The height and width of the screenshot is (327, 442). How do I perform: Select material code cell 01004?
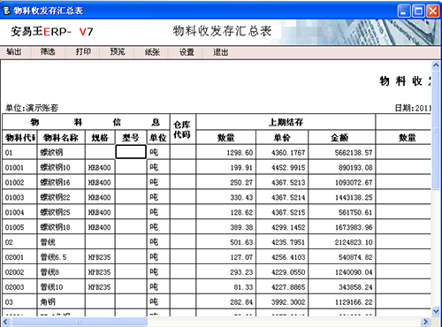click(19, 212)
